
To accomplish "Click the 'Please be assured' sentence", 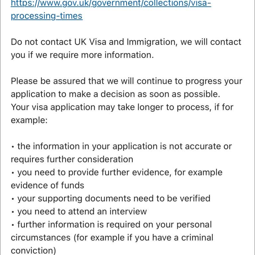I will 127,81.
